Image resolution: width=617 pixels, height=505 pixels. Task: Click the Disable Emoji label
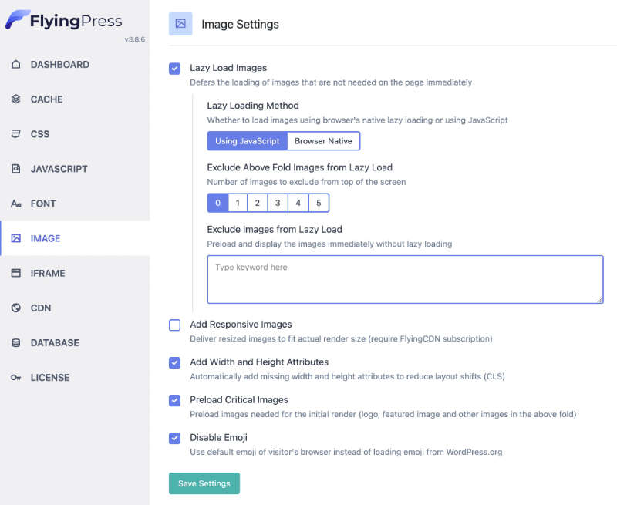pos(219,437)
